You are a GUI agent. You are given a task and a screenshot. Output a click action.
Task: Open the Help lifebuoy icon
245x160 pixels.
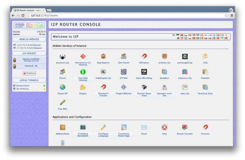164,127
